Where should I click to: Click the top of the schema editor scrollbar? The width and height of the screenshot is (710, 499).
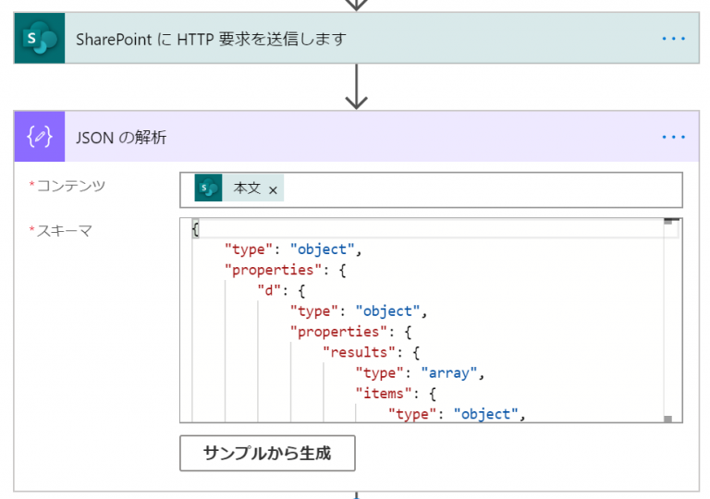[x=671, y=223]
